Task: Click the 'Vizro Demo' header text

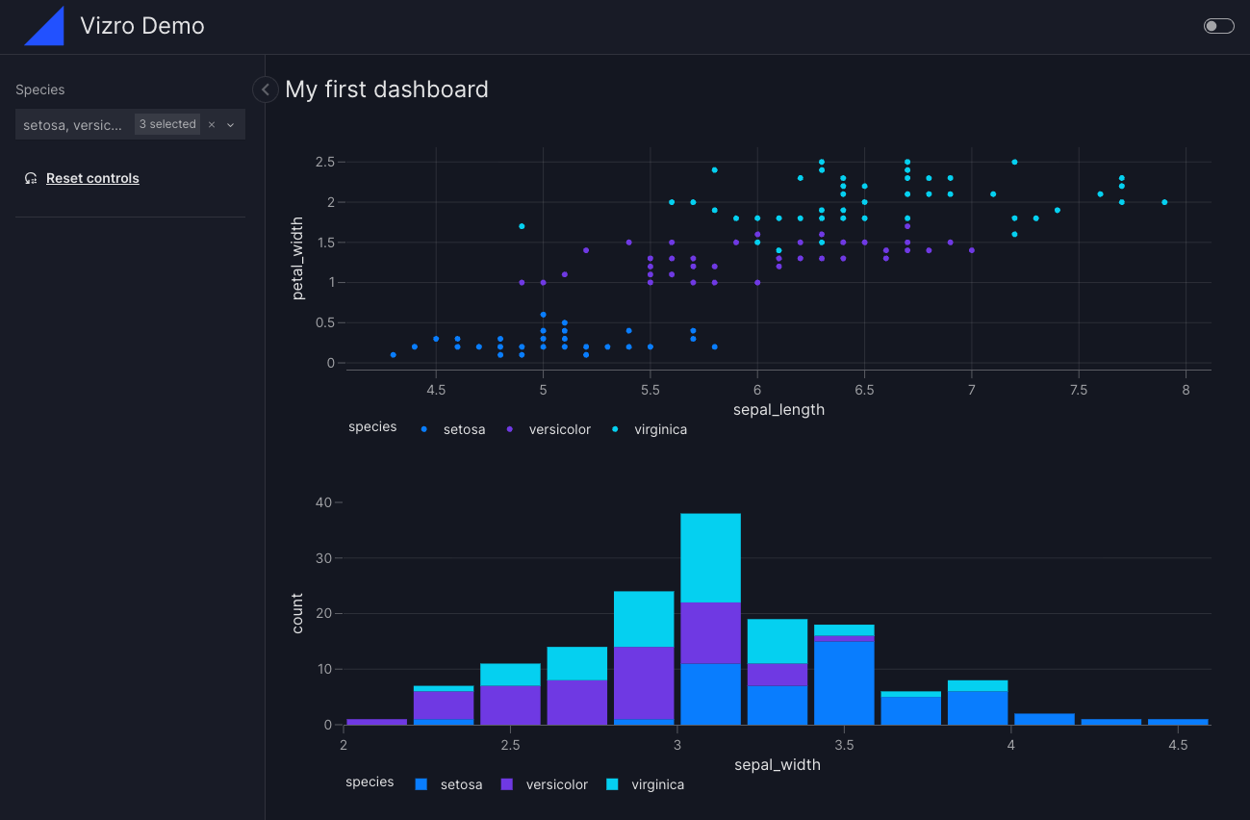Action: click(142, 26)
